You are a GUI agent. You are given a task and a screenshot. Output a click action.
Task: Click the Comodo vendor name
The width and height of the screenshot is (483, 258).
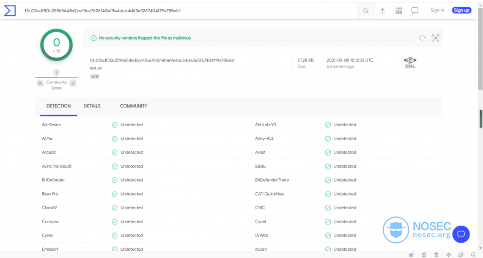(50, 221)
